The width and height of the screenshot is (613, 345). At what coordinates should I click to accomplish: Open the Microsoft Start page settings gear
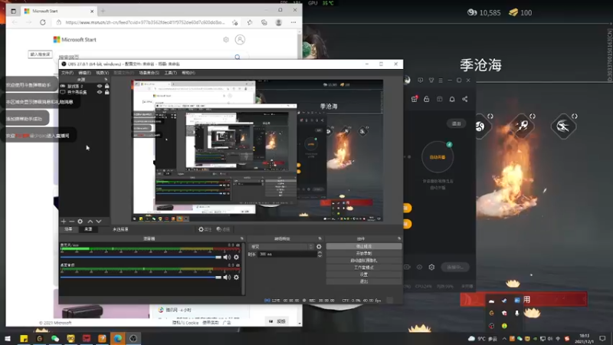click(x=226, y=40)
